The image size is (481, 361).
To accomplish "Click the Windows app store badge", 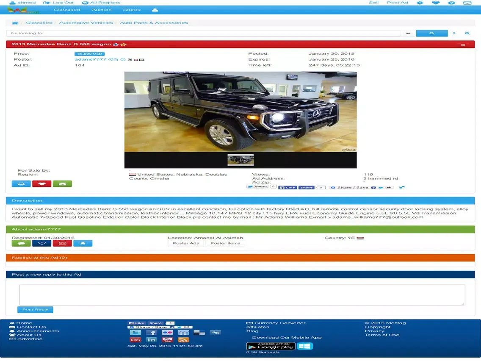I will pos(305,346).
